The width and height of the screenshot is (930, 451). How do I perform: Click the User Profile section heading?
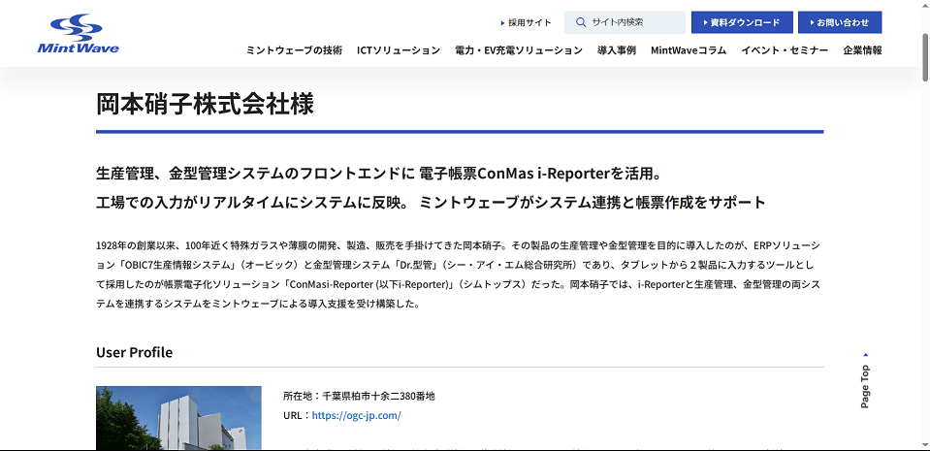pos(134,352)
